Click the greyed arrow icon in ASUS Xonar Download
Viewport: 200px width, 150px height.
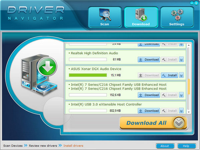point(141,75)
